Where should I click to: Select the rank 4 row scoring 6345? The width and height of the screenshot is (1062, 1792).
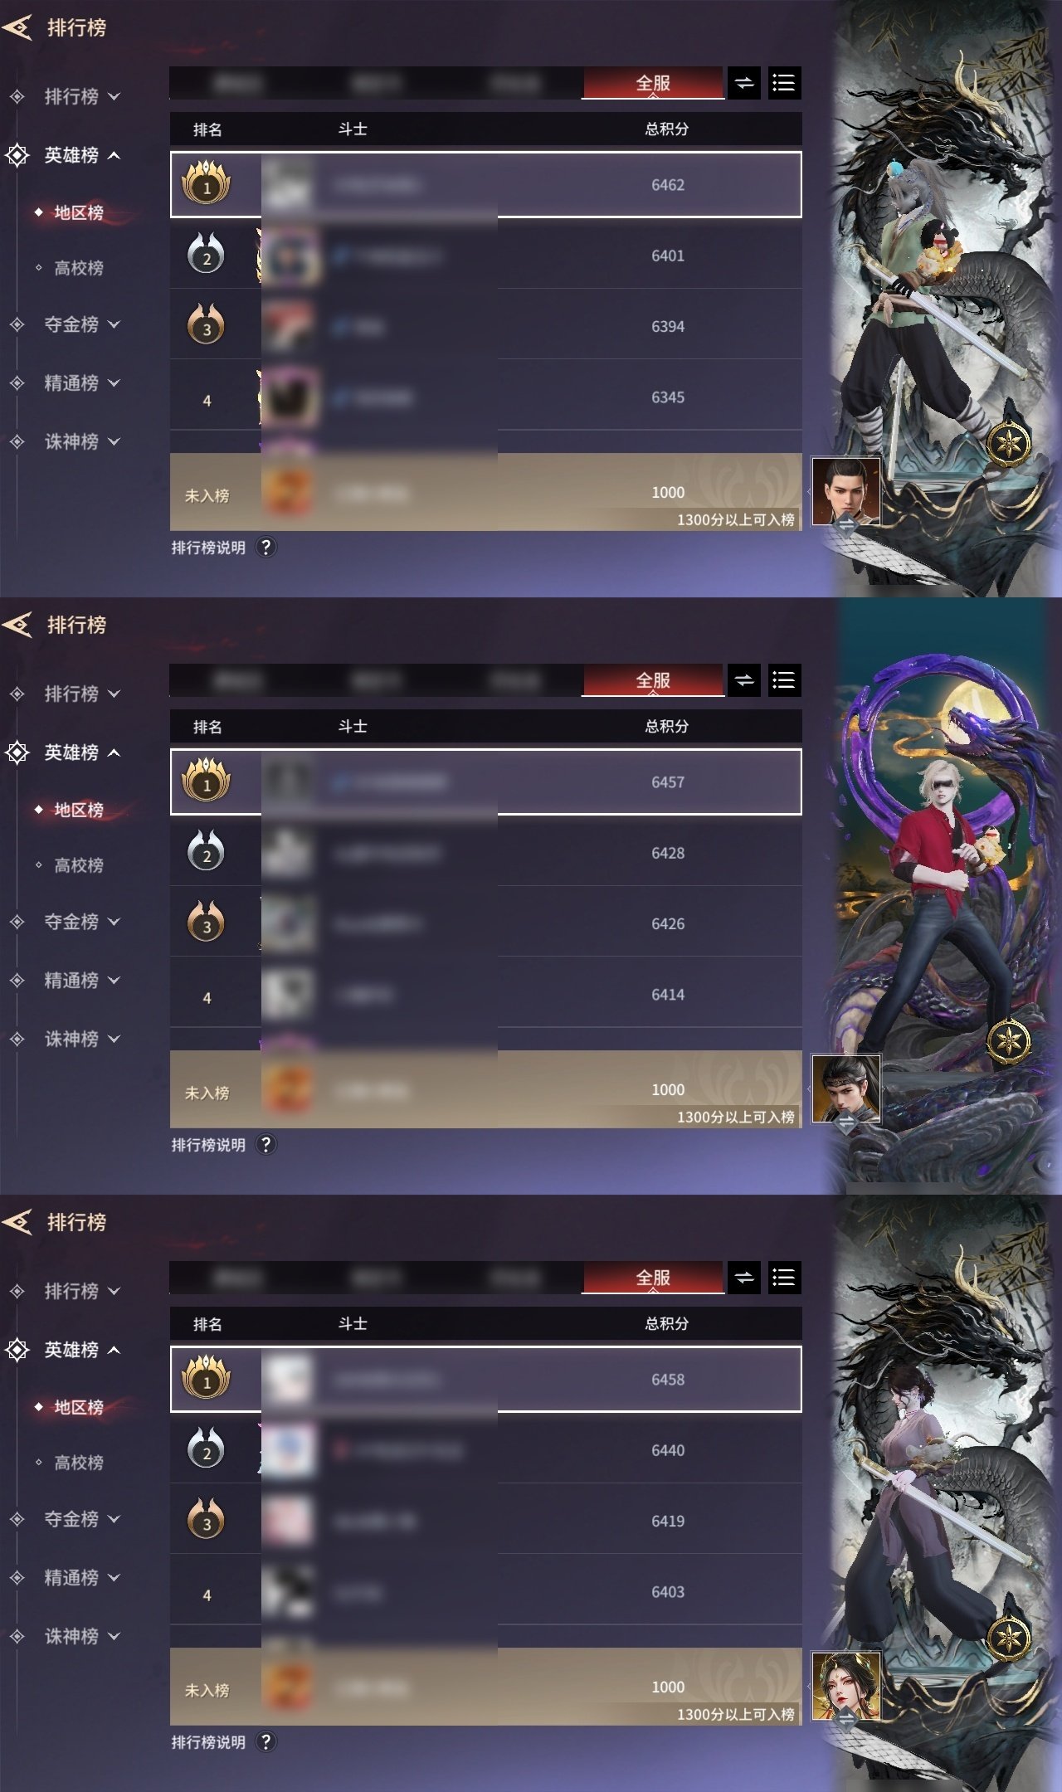486,397
